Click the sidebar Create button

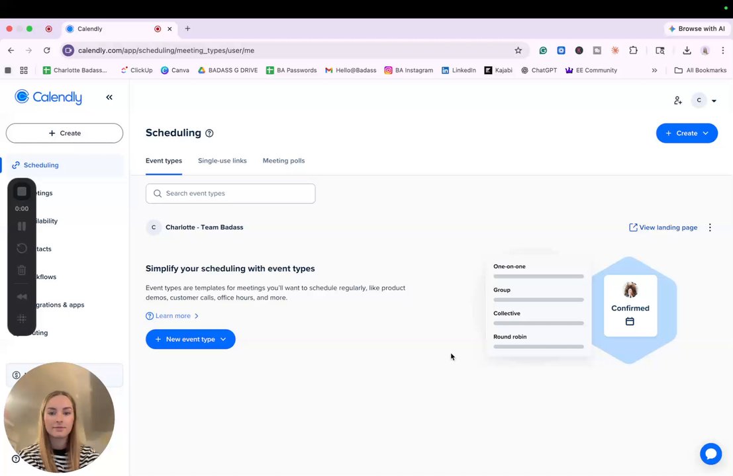[x=64, y=133]
